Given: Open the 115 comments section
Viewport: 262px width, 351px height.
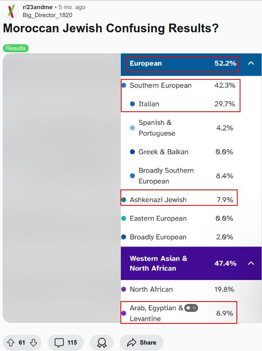Looking at the screenshot, I should (65, 343).
